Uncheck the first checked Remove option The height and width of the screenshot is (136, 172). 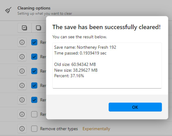tap(34, 42)
